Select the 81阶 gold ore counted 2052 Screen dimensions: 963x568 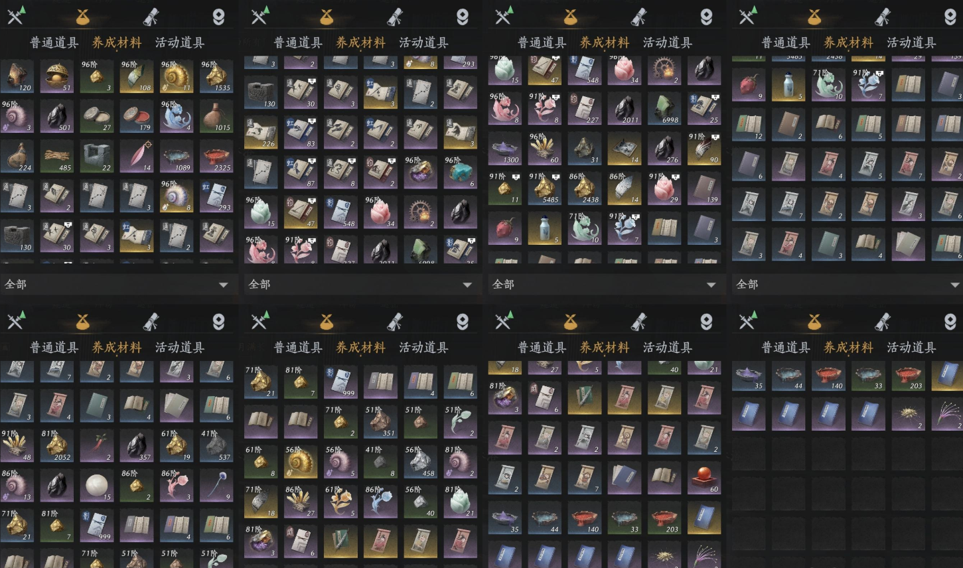point(57,446)
